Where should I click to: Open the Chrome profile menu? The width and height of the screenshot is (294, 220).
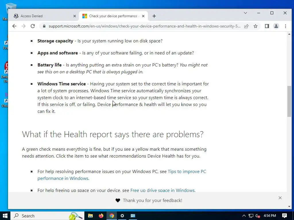(x=276, y=26)
